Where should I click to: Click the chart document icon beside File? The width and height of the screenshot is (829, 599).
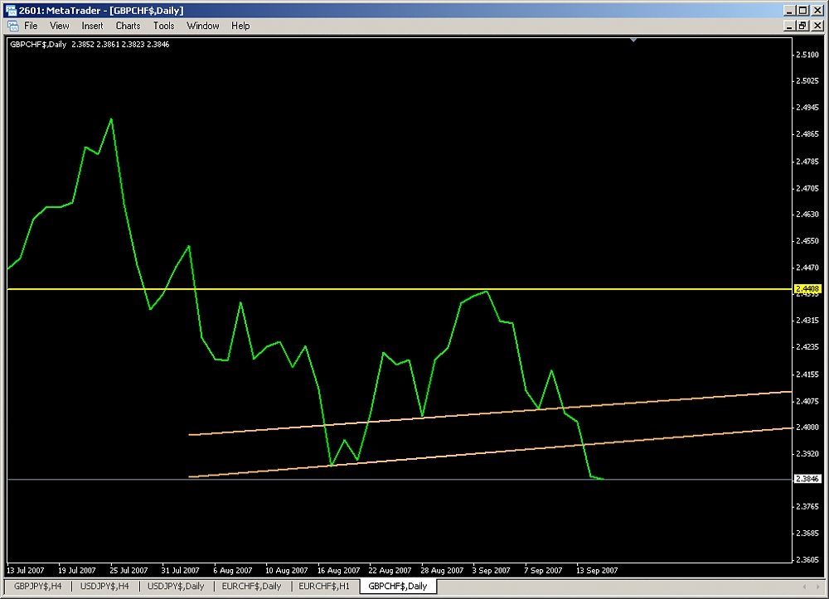12,26
